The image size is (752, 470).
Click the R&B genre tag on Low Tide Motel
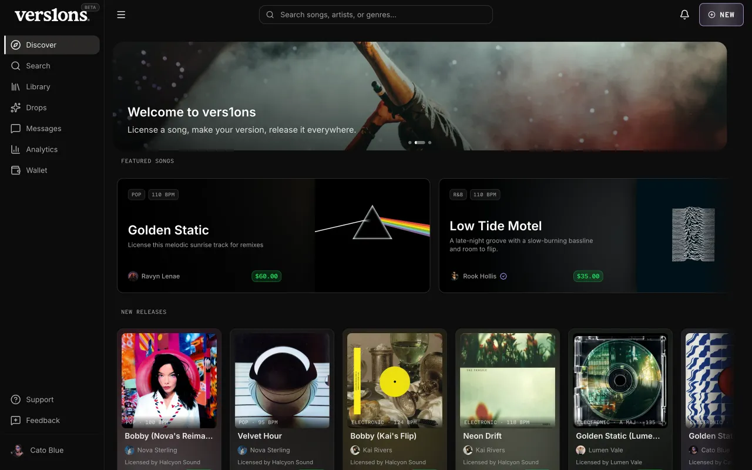click(458, 194)
